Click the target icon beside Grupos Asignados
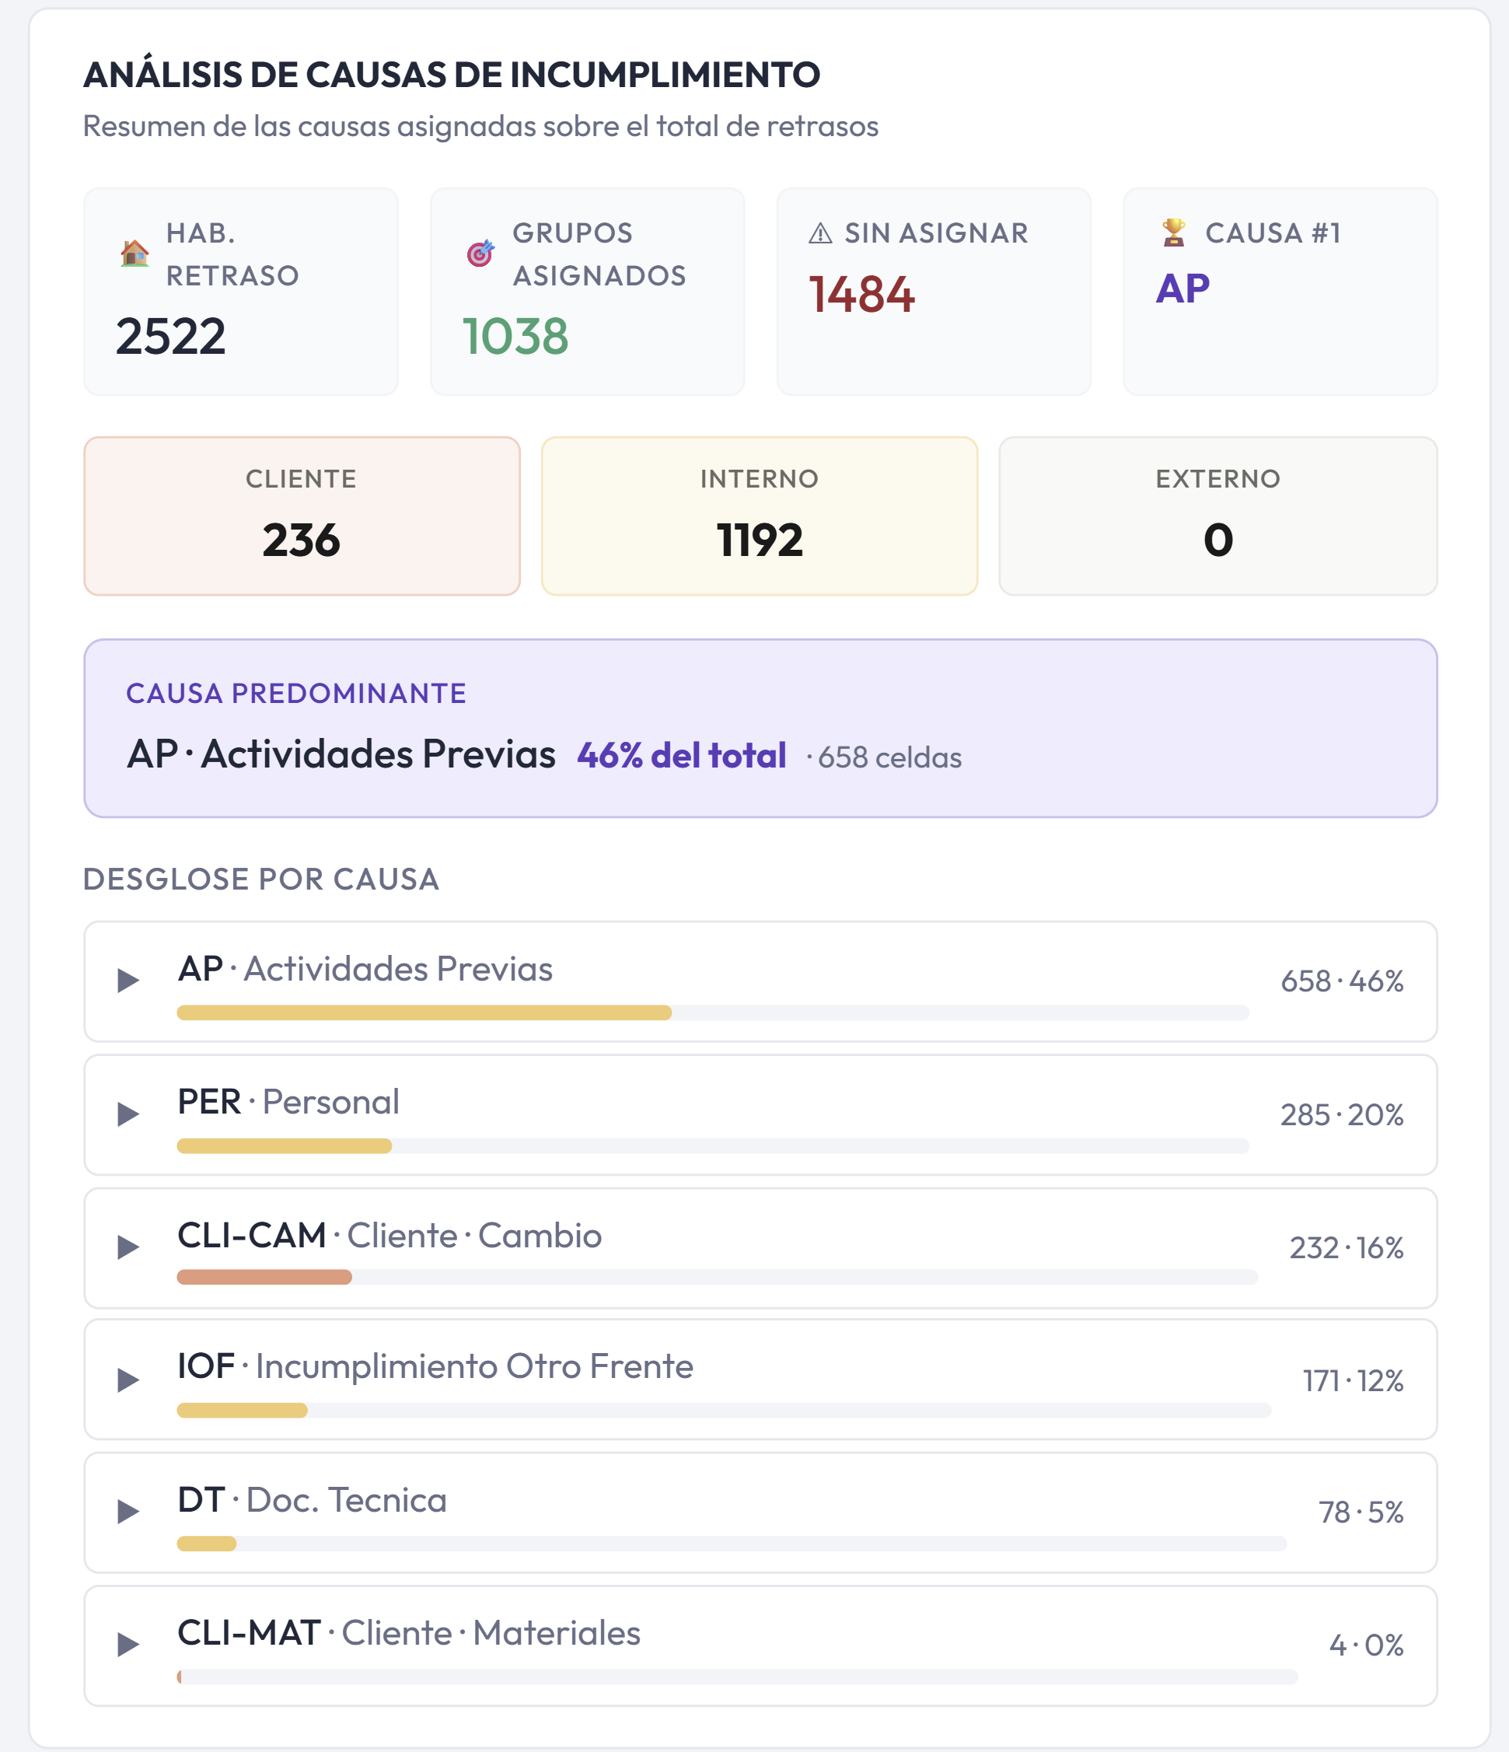Screen dimensions: 1509x1752 click(x=480, y=253)
